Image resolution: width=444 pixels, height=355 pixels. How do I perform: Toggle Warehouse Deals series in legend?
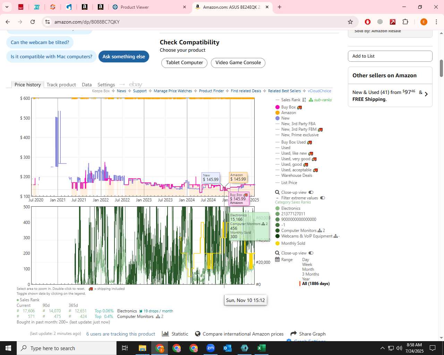tap(294, 175)
